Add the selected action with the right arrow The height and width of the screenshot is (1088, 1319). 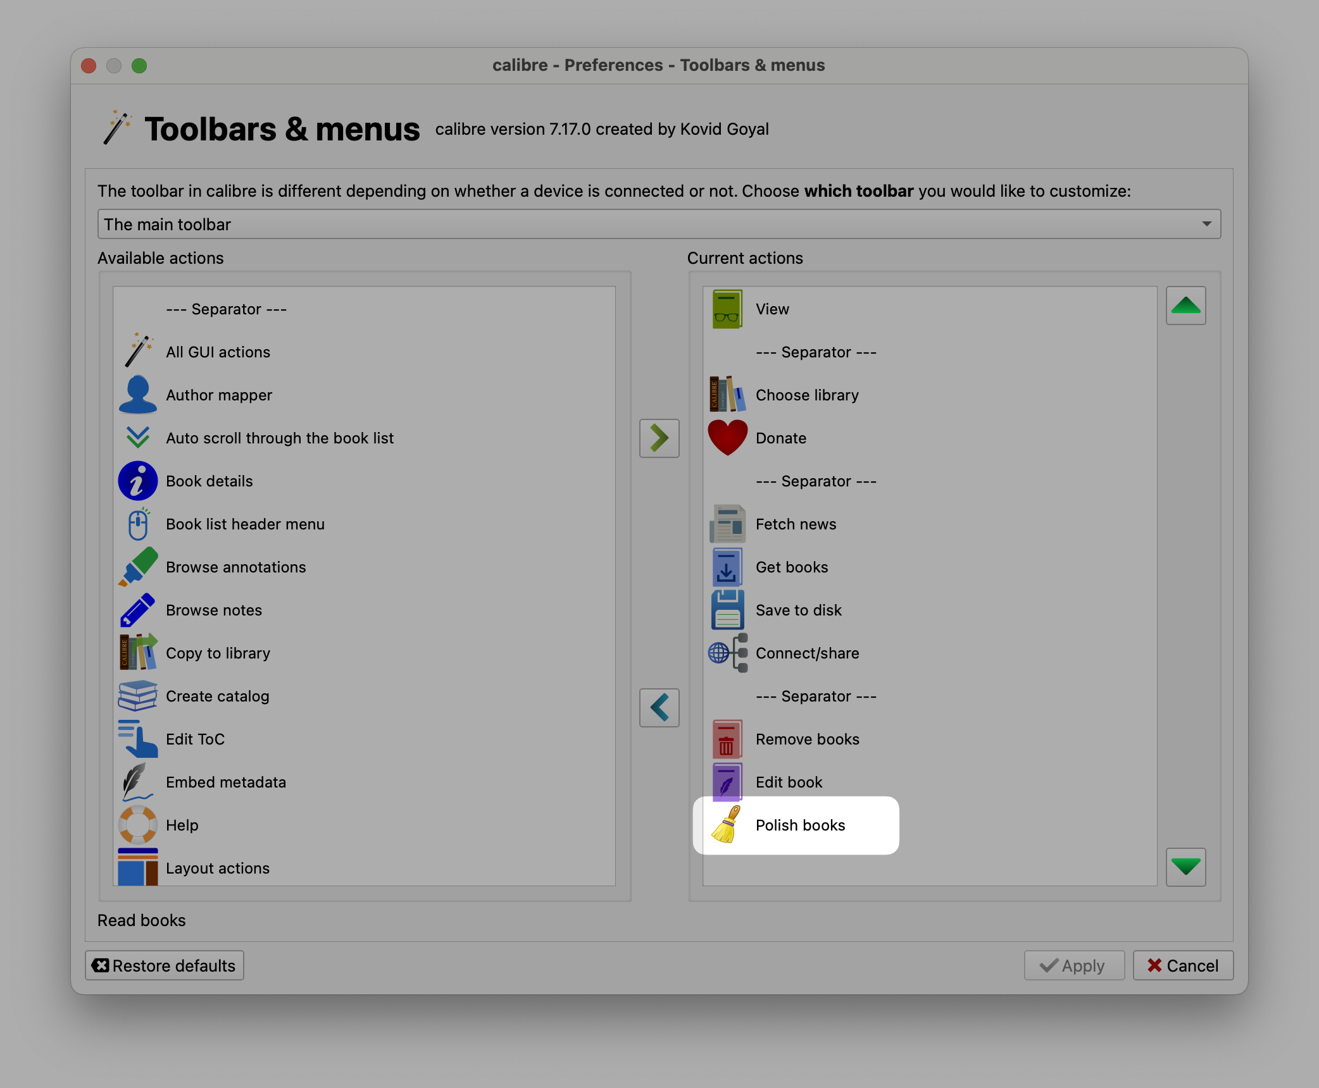[659, 438]
